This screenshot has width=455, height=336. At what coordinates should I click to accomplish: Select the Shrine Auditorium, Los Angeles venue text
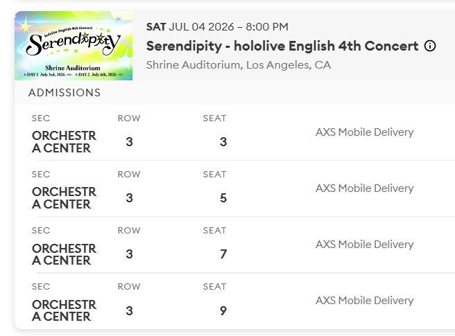[239, 65]
